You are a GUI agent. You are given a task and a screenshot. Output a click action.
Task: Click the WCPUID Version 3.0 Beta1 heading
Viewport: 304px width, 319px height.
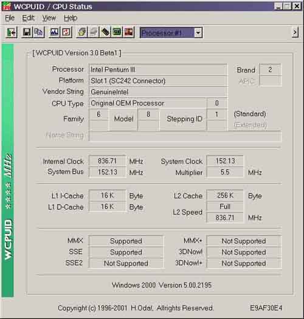77,53
